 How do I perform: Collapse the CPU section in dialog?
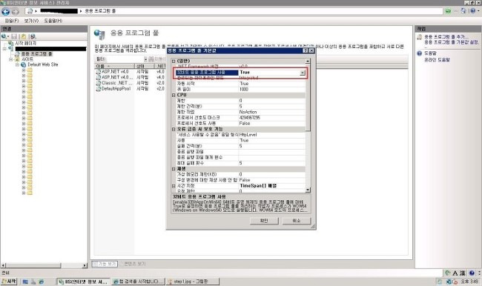174,96
